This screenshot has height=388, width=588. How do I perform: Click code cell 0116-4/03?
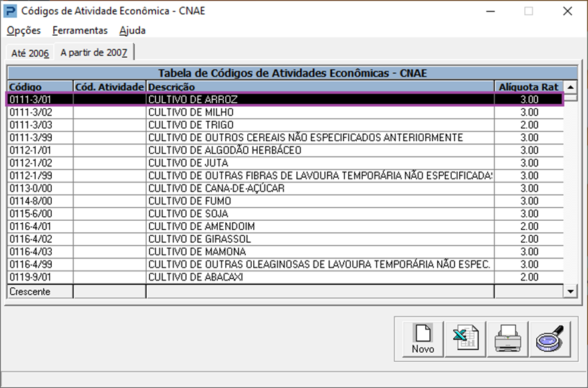pos(40,251)
